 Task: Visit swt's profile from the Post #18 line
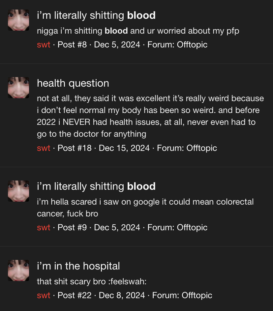click(44, 148)
